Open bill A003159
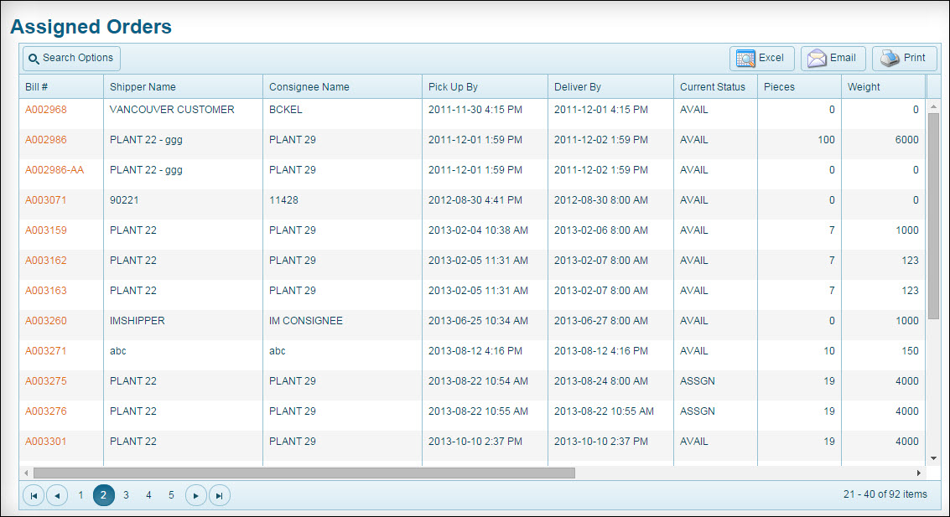 46,230
